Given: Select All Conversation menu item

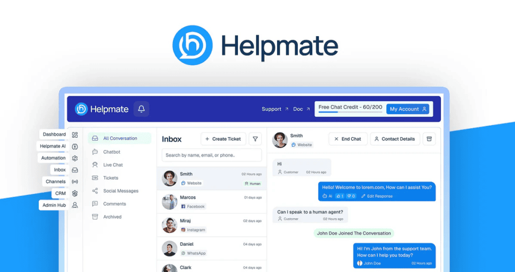Looking at the screenshot, I should click(120, 138).
